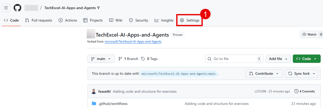Open latest commit message in the feaselkl header row
The image size is (323, 108).
145,91
